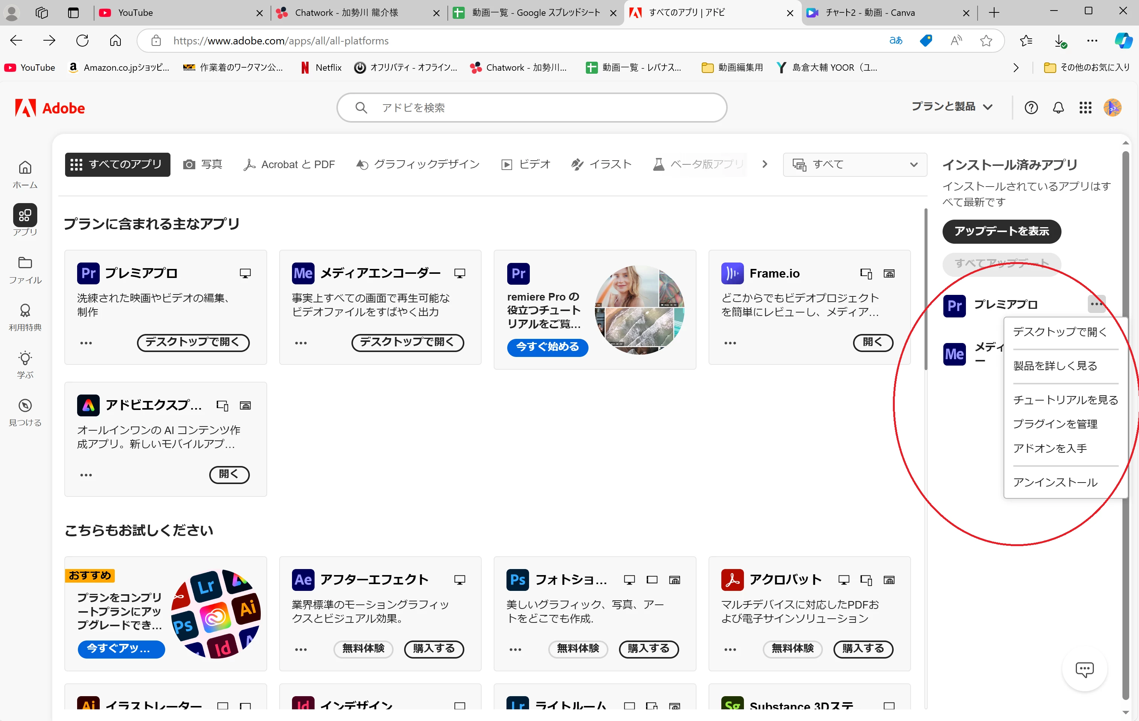Open the notifications bell icon
The height and width of the screenshot is (721, 1139).
point(1058,108)
